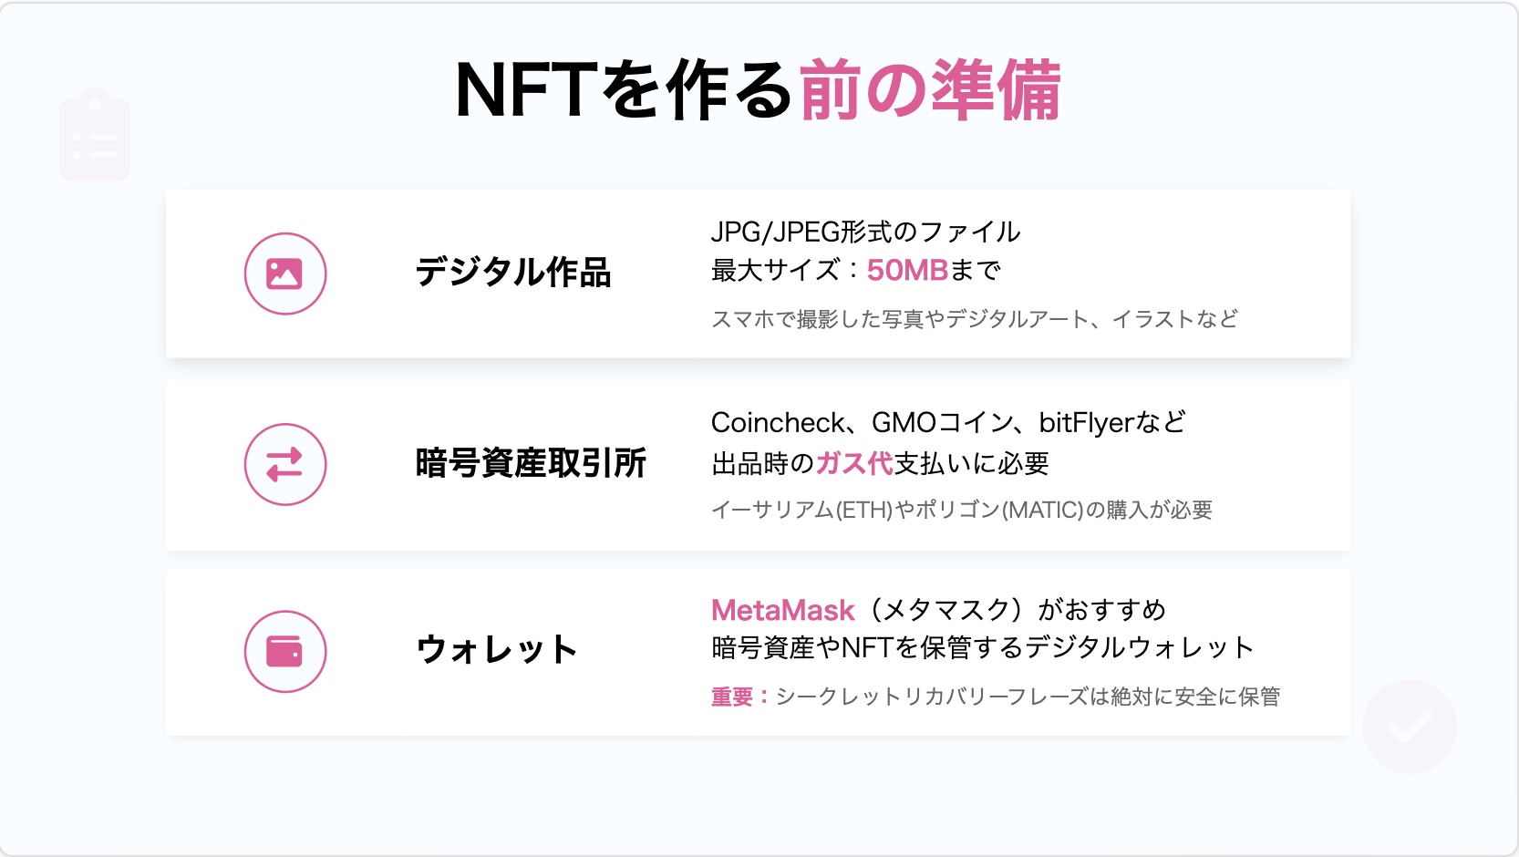Click the pink ガス代 text
The image size is (1519, 857).
[x=853, y=463]
